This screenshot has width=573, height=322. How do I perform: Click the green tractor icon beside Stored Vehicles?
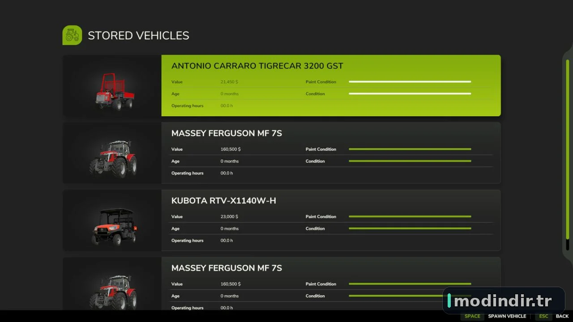pos(72,35)
